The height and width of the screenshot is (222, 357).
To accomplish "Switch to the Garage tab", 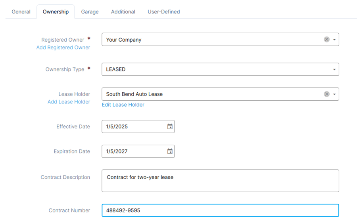I will click(90, 11).
